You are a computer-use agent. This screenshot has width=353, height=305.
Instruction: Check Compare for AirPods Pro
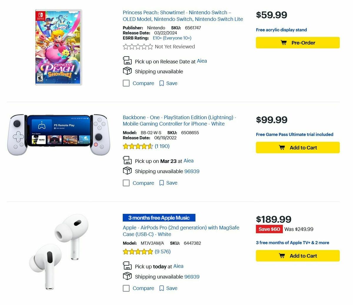tap(126, 288)
